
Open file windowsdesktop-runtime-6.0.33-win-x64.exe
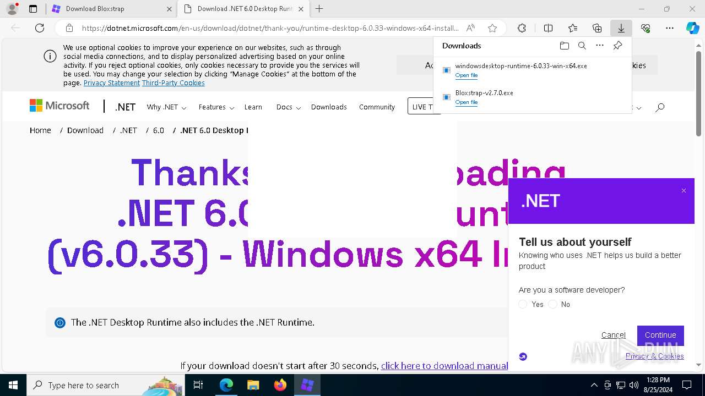tap(467, 75)
